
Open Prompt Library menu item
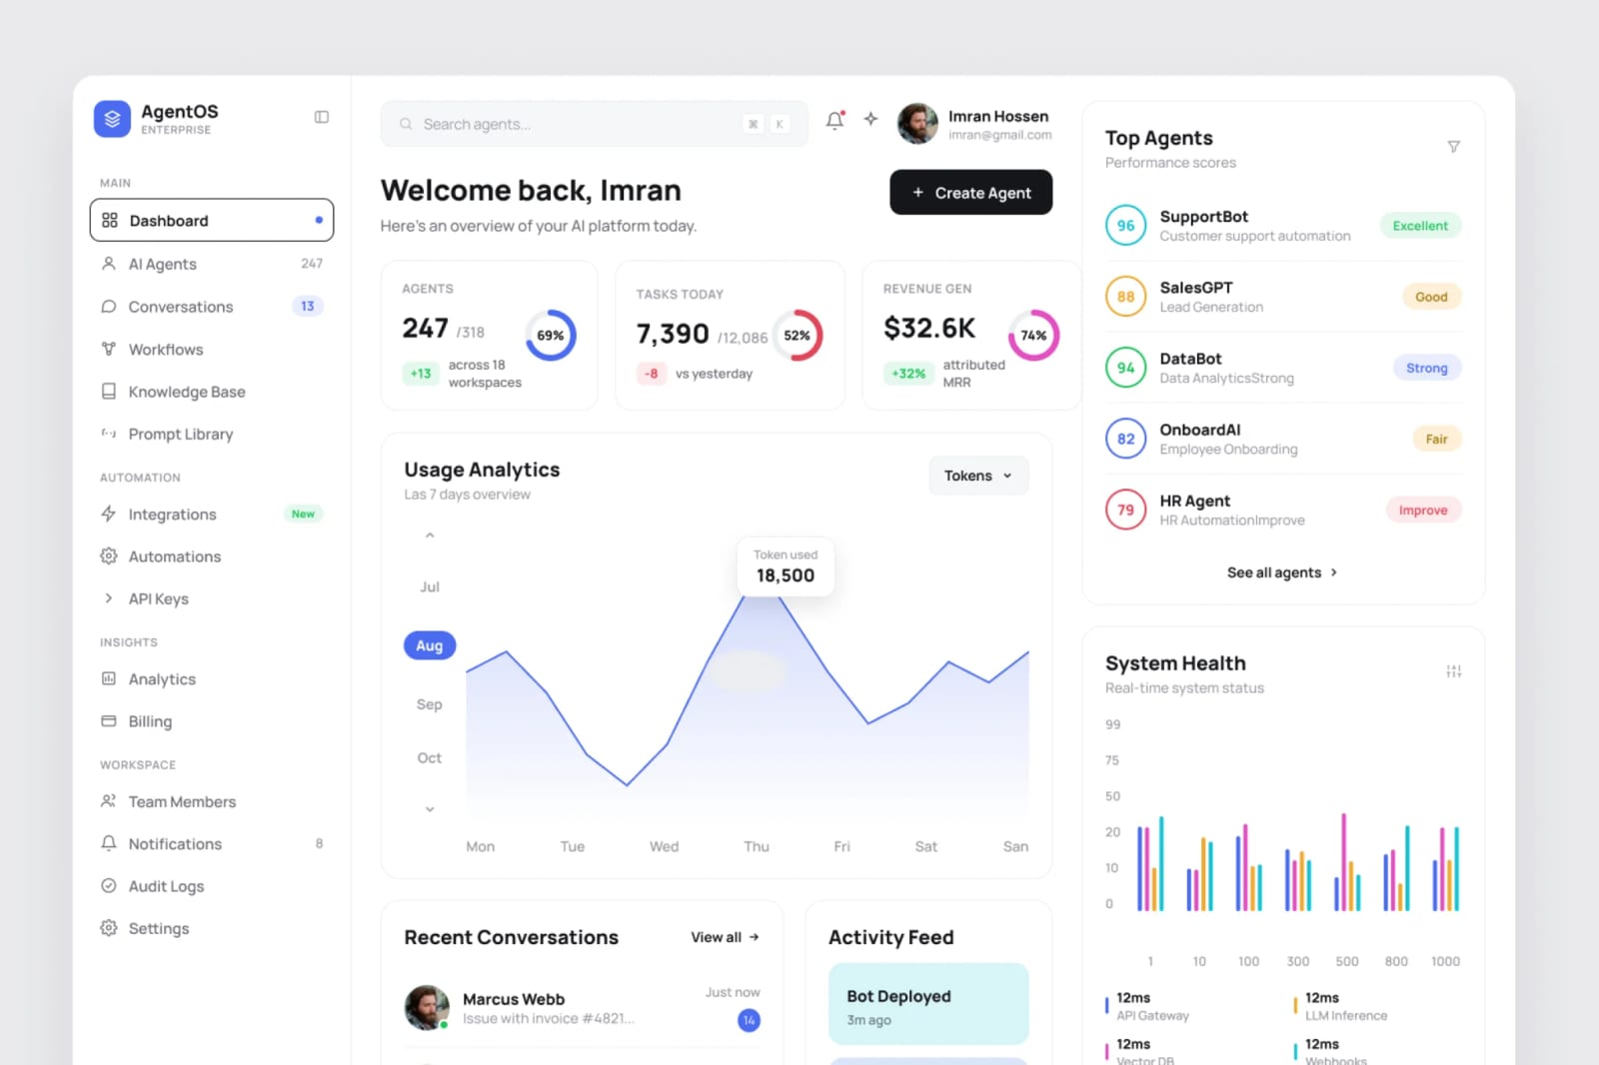212,434
